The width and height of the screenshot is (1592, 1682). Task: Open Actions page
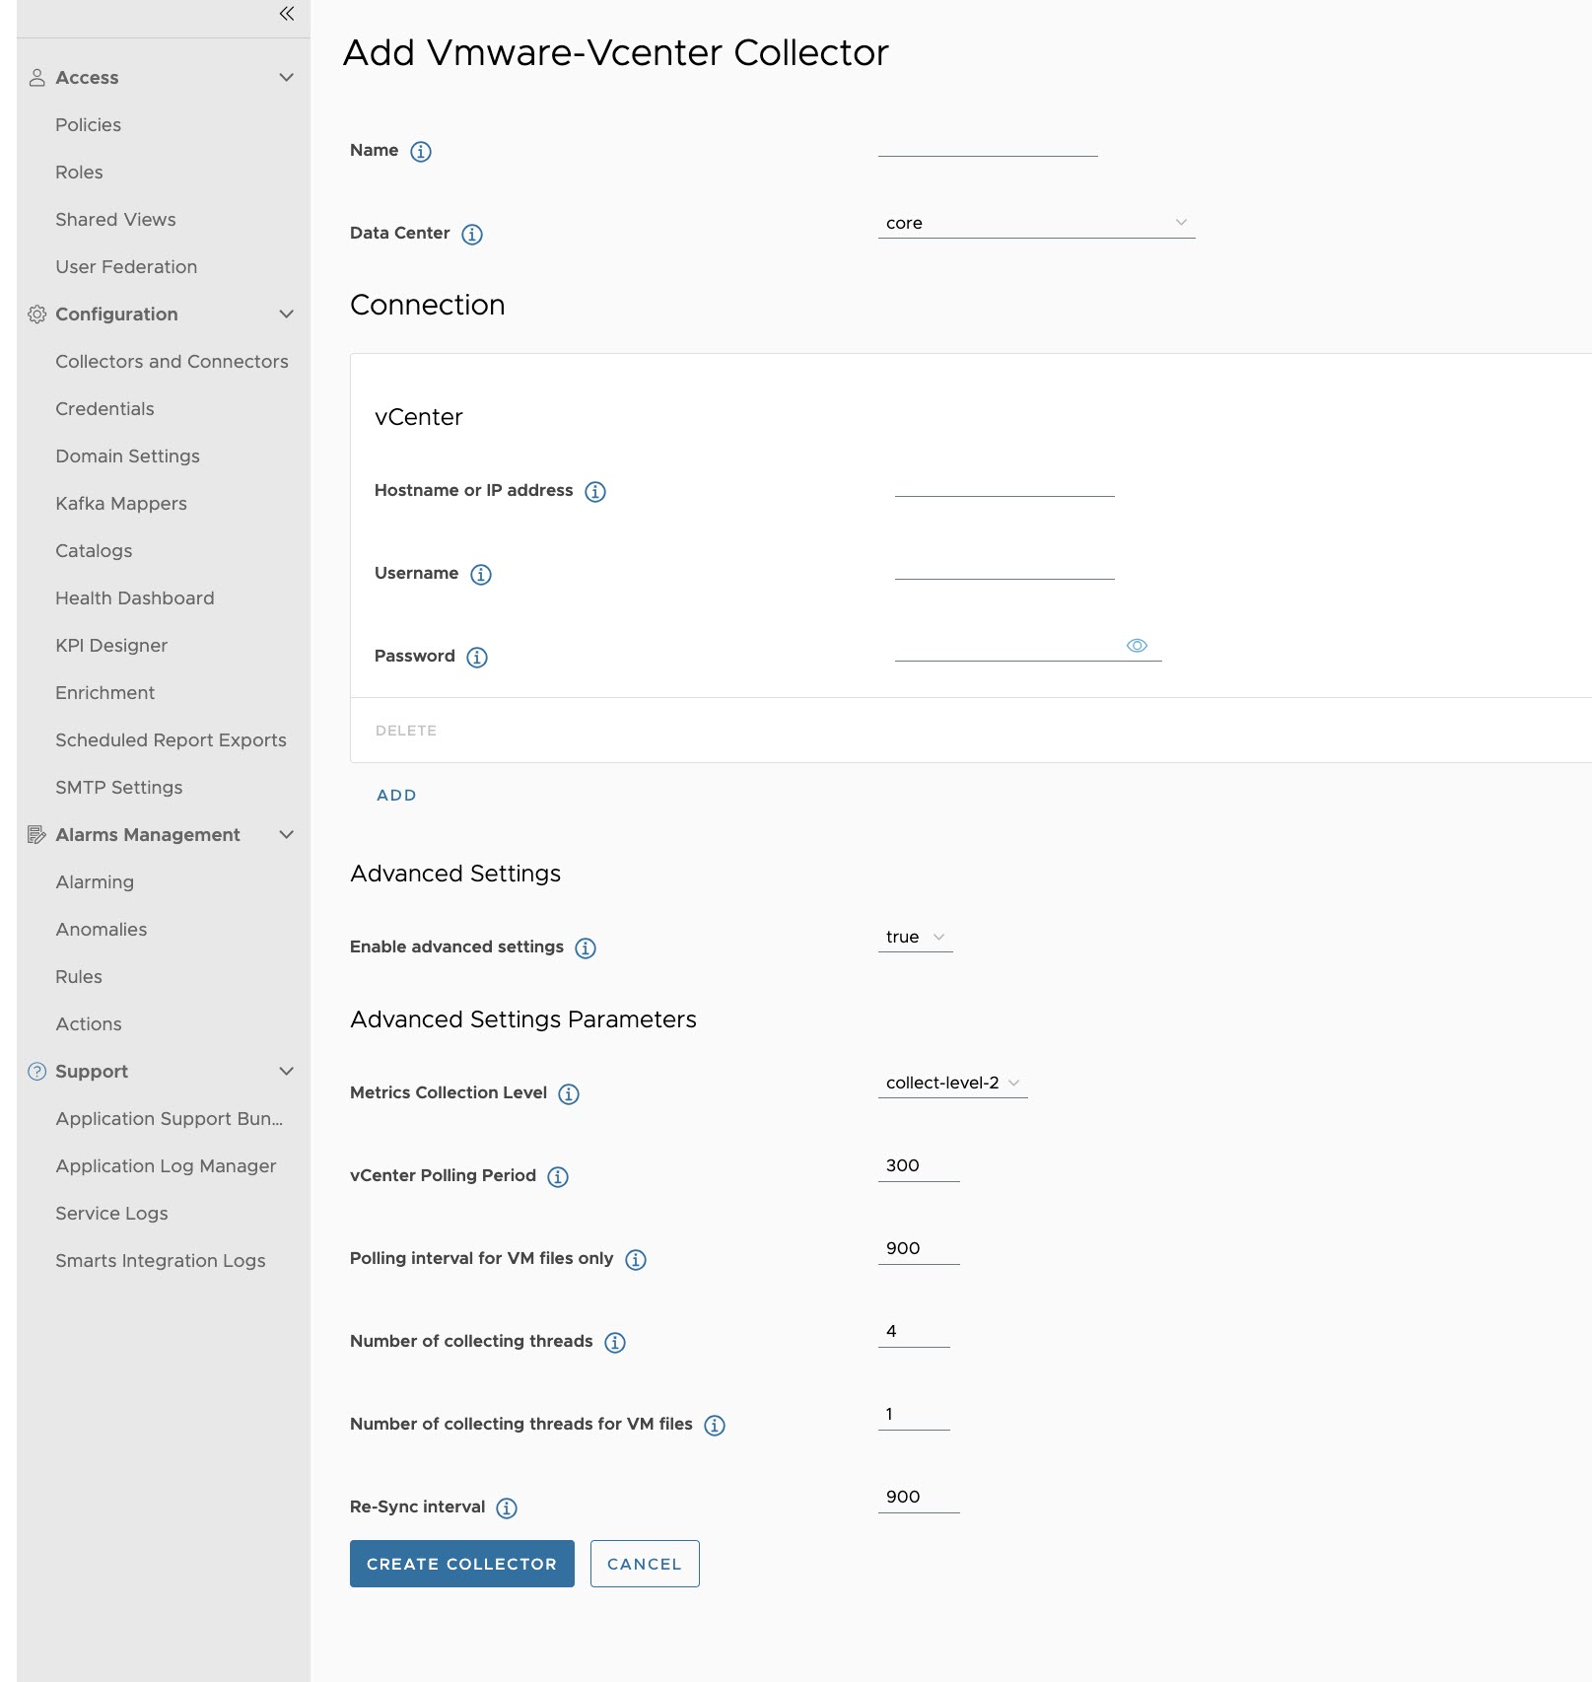[89, 1024]
